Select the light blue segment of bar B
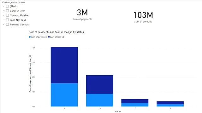The height and width of the screenshot is (113, 202). (170, 105)
